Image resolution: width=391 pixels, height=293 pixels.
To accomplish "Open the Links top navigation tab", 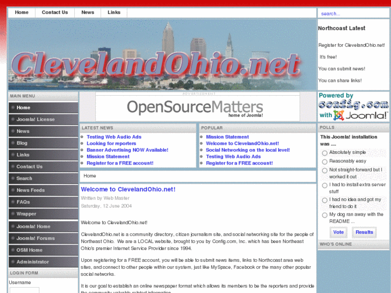I will tap(114, 12).
